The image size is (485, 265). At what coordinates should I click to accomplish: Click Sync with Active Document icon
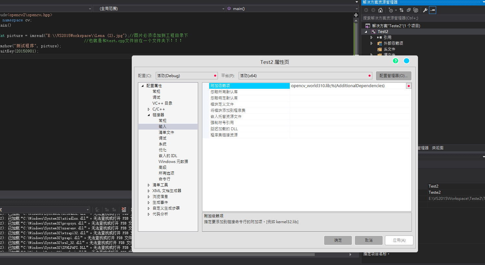point(401,10)
